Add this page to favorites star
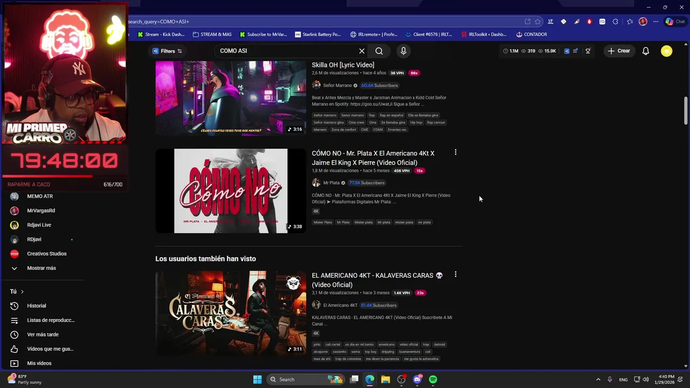The height and width of the screenshot is (388, 690). pos(537,22)
